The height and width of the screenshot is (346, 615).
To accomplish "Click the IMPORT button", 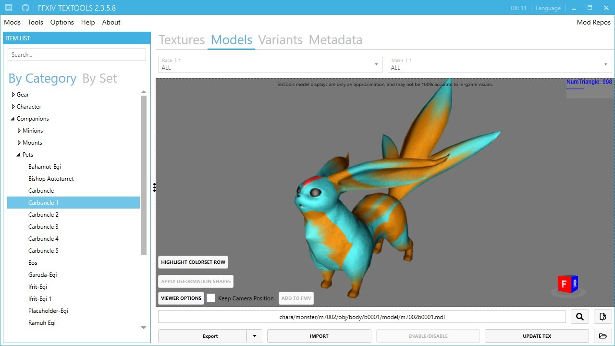I will [319, 336].
